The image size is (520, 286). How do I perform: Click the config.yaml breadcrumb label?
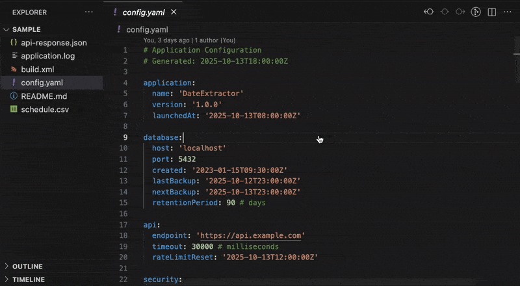tap(148, 29)
